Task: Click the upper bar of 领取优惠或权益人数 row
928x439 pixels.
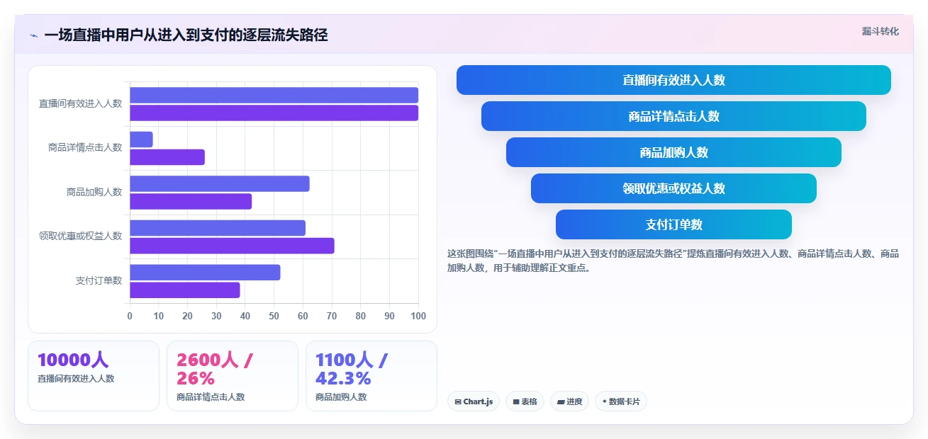Action: [x=218, y=228]
